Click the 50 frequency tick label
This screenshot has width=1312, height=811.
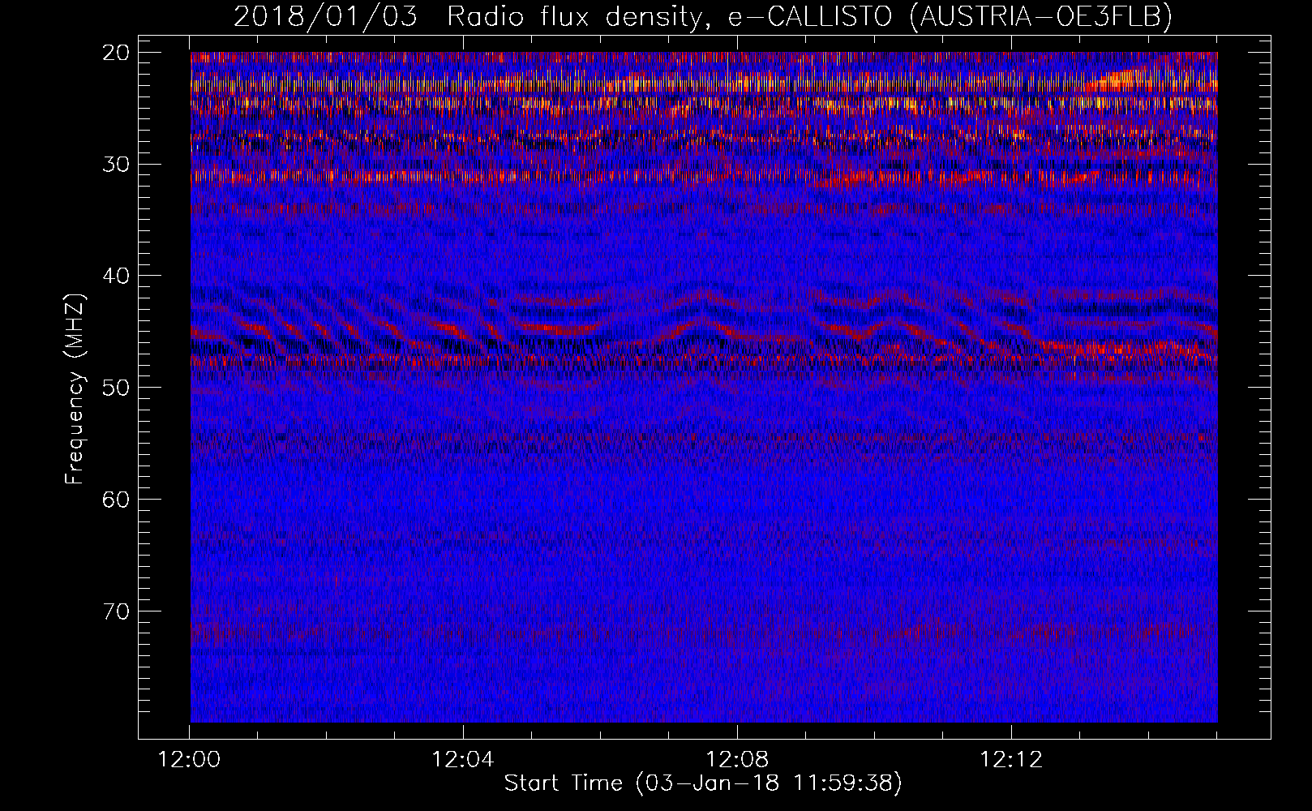coord(117,388)
